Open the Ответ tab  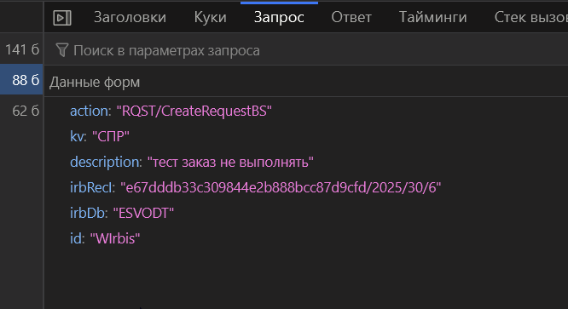click(351, 17)
